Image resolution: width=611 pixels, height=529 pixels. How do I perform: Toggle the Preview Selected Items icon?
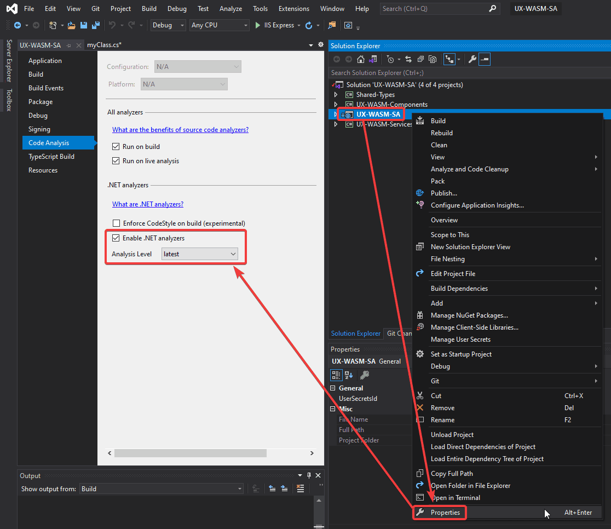coord(485,59)
